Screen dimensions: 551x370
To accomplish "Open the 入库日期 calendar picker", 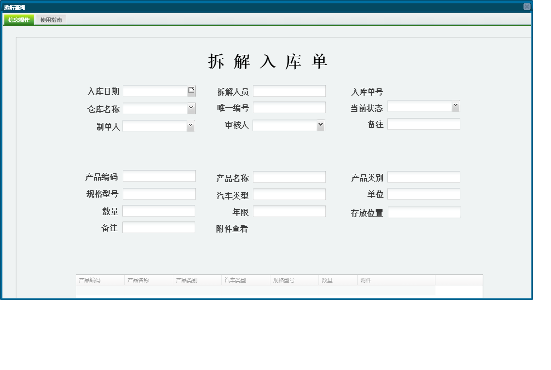I will [192, 90].
